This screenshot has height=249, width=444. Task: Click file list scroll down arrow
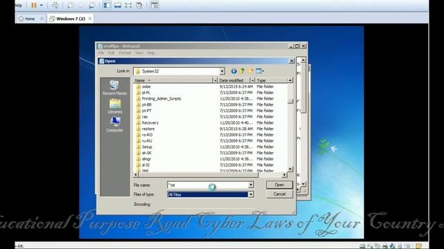click(290, 169)
